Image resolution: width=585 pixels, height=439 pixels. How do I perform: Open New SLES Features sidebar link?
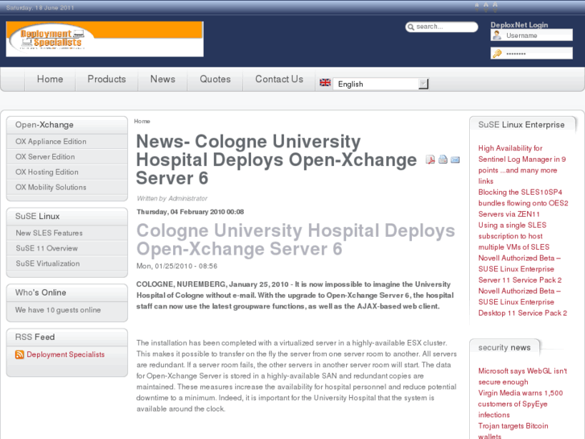pos(49,233)
